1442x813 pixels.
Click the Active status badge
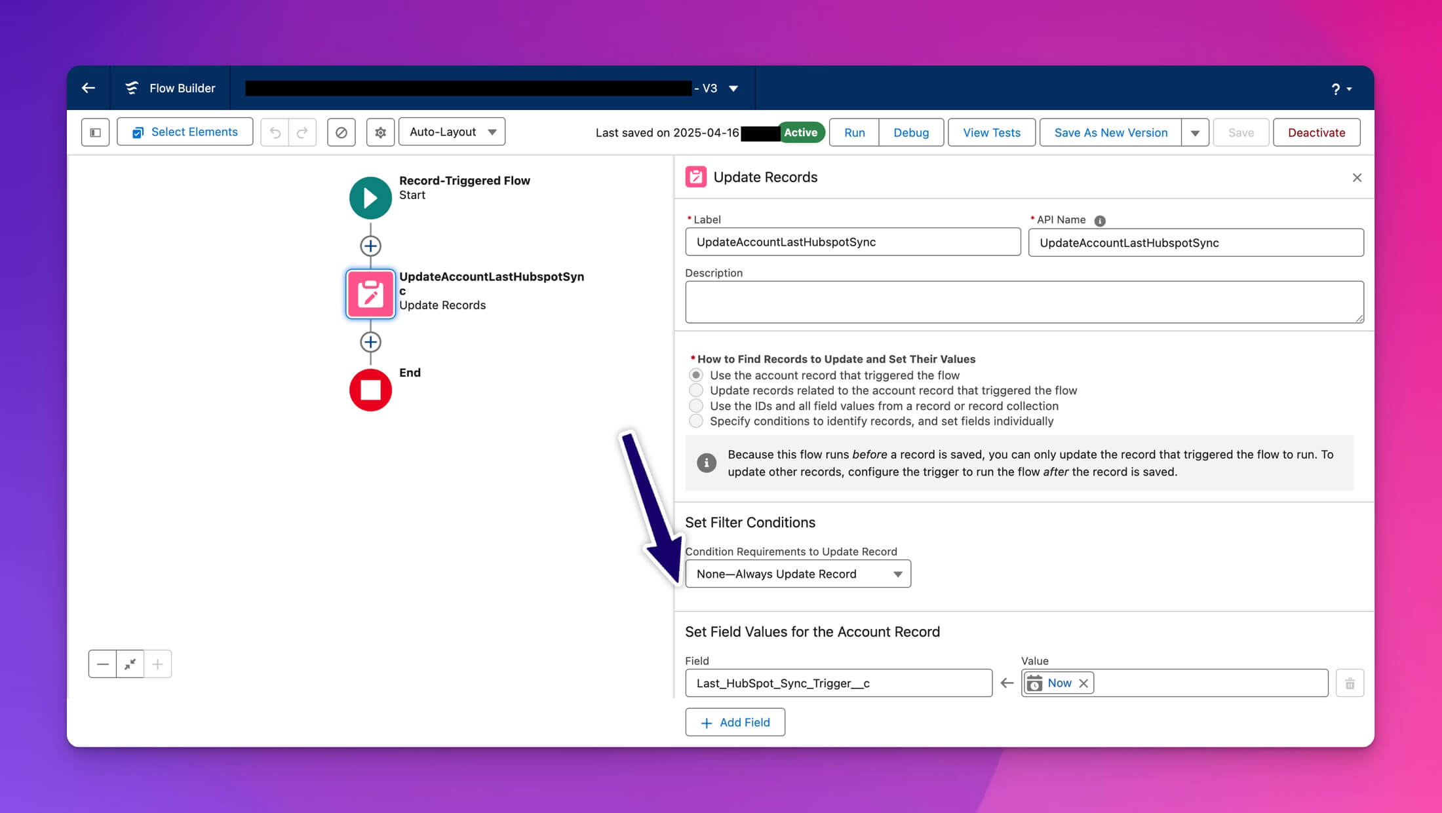800,132
